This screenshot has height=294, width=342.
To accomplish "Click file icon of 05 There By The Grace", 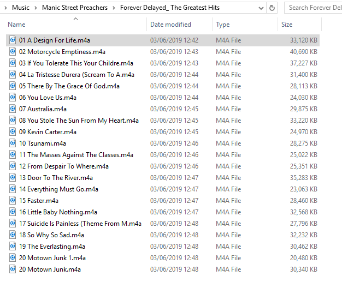I will [x=13, y=86].
